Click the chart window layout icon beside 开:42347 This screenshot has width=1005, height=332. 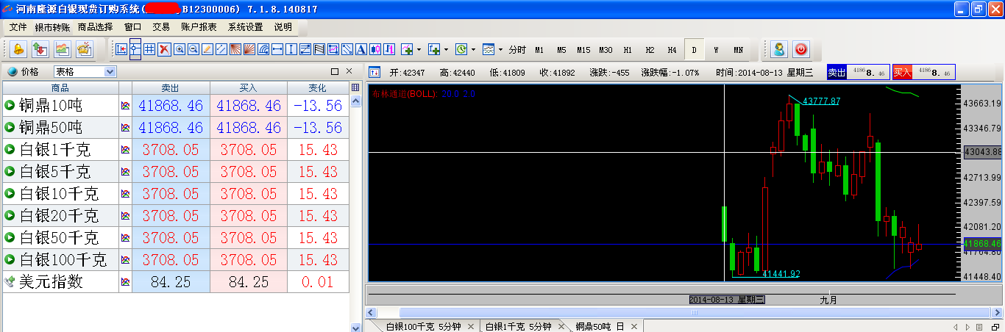(374, 72)
